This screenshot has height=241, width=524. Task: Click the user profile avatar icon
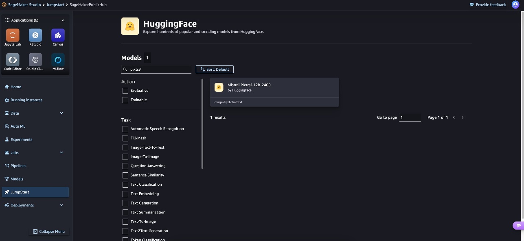point(515,4)
